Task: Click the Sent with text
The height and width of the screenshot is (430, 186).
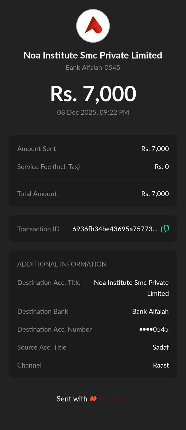Action: point(72,399)
